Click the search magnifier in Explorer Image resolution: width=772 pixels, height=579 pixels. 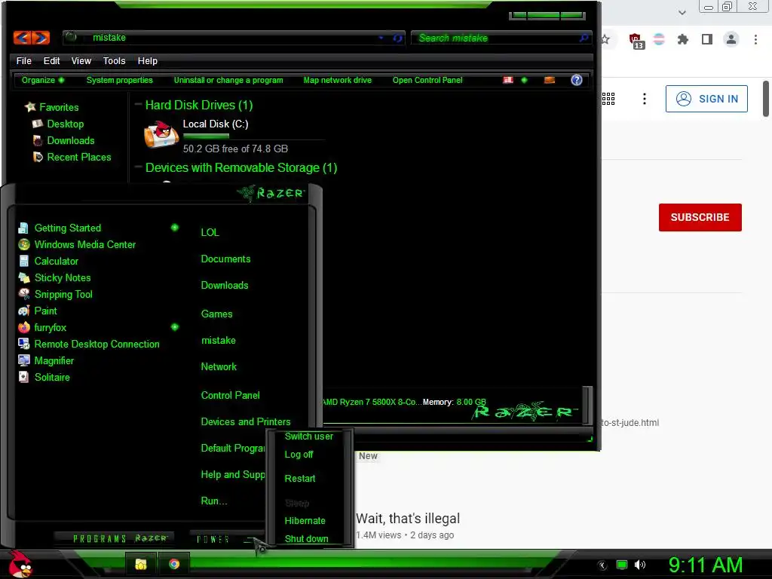[x=584, y=38]
